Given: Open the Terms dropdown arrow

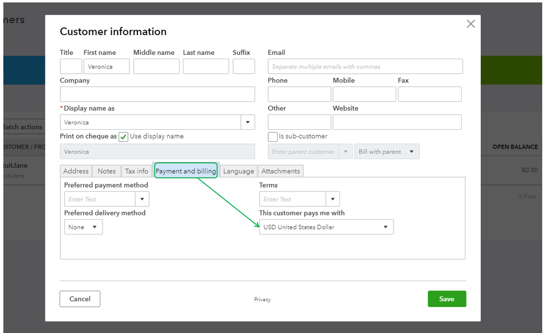Looking at the screenshot, I should pyautogui.click(x=333, y=199).
